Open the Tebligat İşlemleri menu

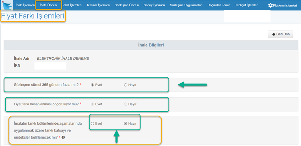[247, 5]
